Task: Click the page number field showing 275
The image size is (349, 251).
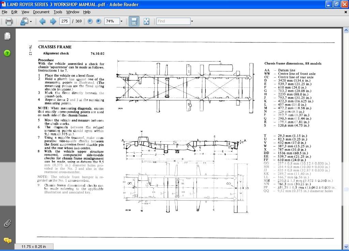Action: tap(64, 21)
